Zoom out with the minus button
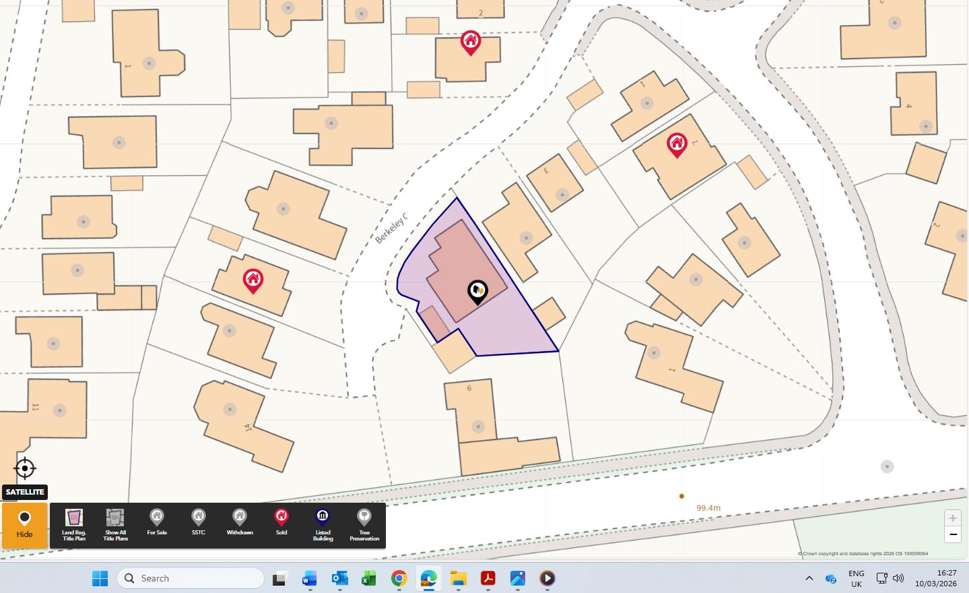The width and height of the screenshot is (969, 593). [953, 534]
